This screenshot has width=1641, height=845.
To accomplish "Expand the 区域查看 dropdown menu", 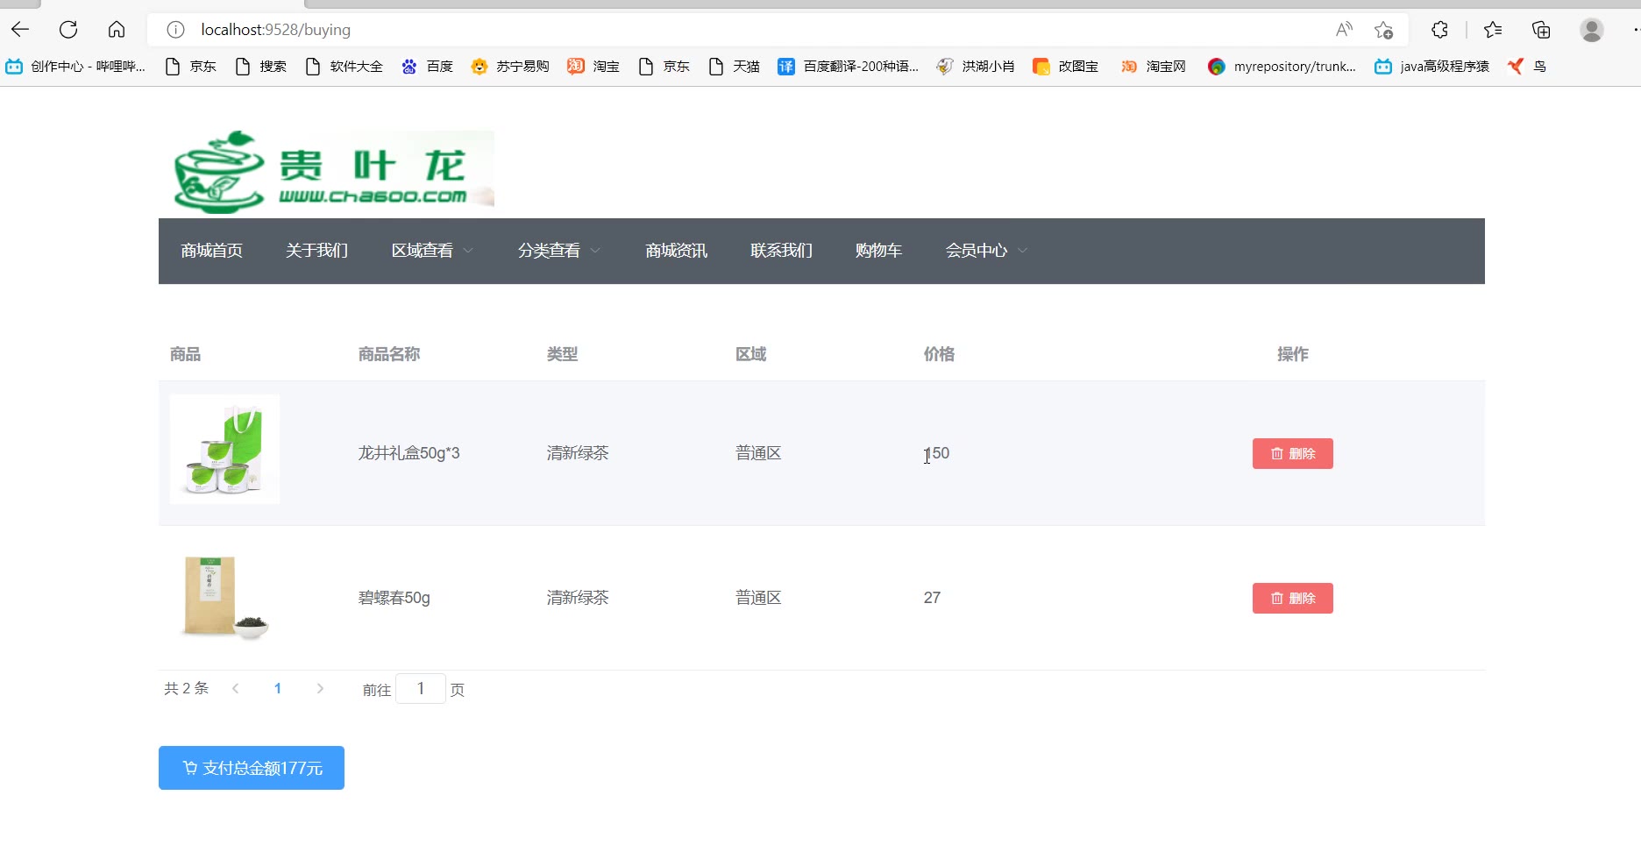I will pos(431,251).
